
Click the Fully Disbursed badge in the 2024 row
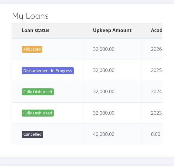point(38,92)
